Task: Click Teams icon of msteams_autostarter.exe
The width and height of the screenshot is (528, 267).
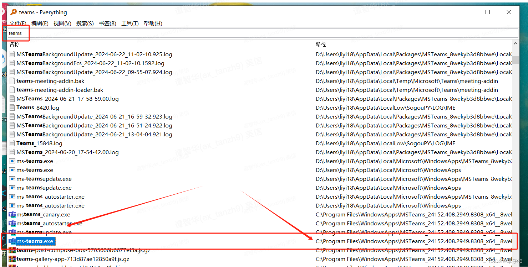Action: [12, 224]
